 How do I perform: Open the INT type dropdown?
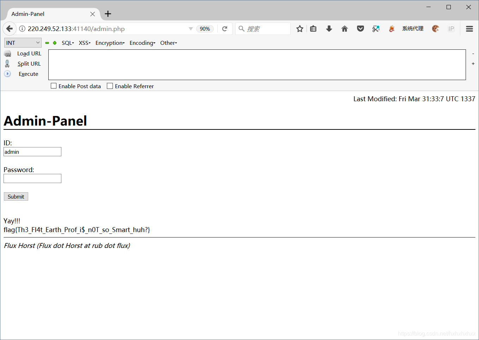(23, 42)
